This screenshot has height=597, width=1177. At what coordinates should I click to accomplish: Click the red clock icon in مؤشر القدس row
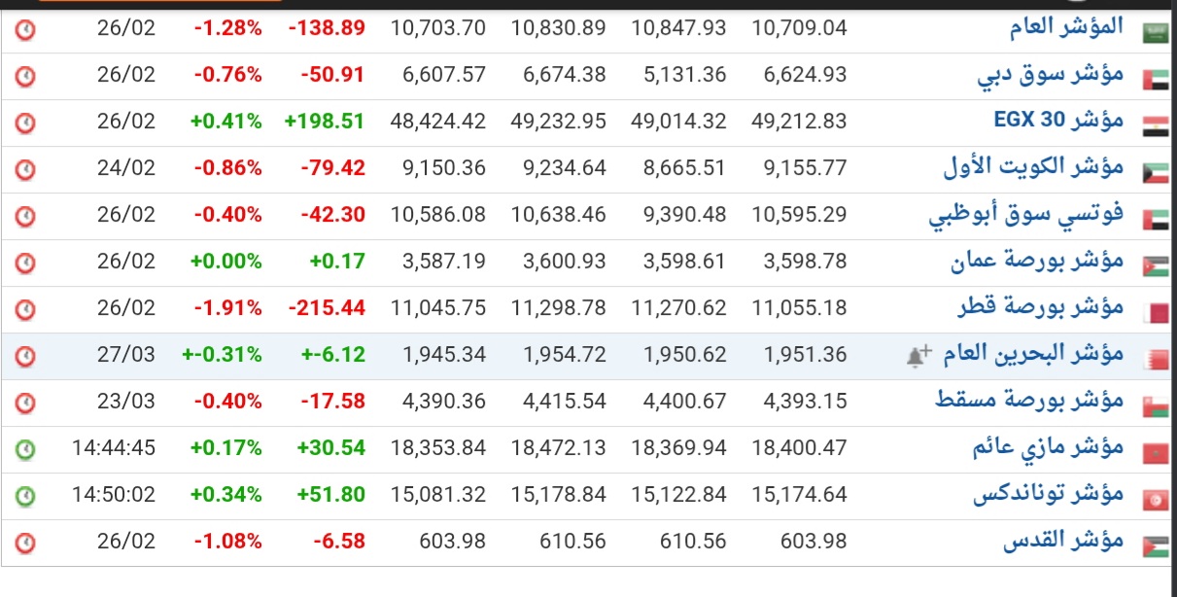(x=25, y=543)
